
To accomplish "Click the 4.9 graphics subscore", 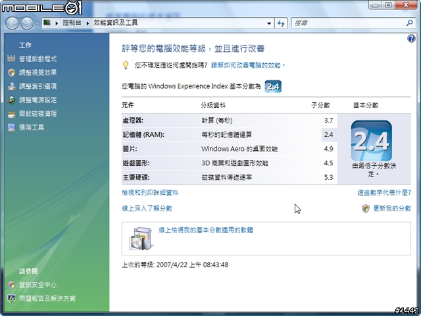I will (x=328, y=149).
